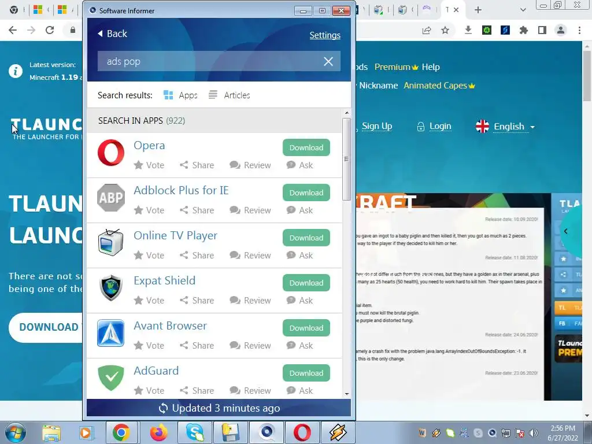Vote for Online TV Player

click(x=149, y=255)
